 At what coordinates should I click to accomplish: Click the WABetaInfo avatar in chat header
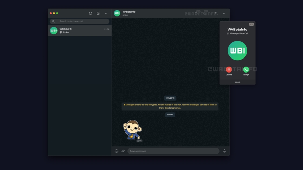coord(117,13)
